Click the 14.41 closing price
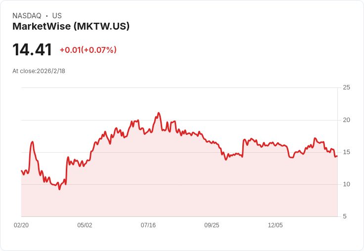364x251 pixels. click(32, 50)
